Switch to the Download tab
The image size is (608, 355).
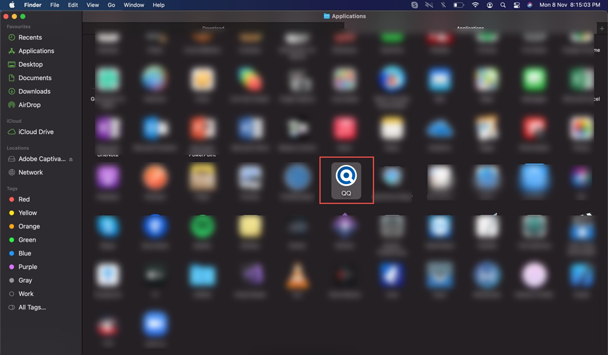click(x=213, y=28)
